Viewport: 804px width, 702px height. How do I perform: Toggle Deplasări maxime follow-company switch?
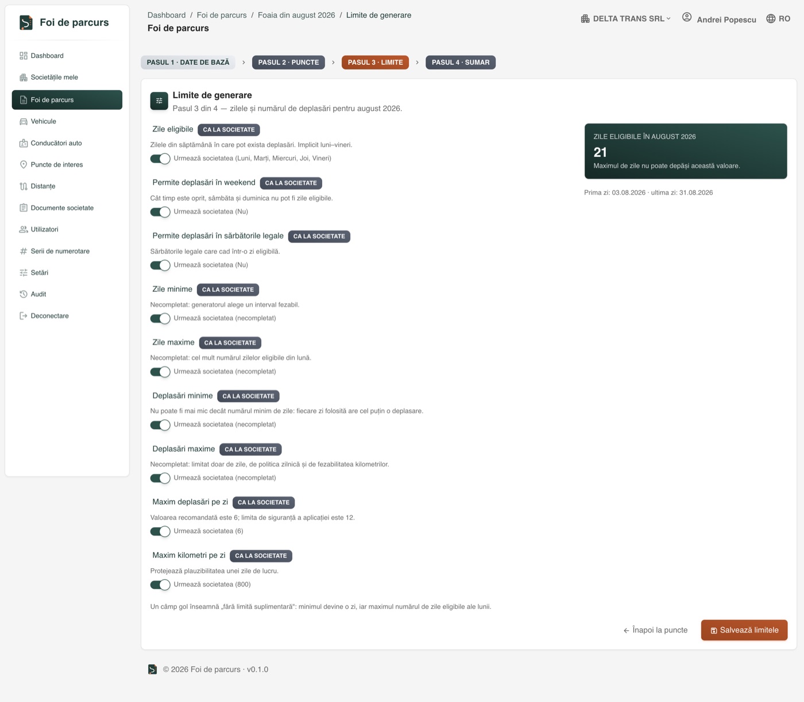160,479
